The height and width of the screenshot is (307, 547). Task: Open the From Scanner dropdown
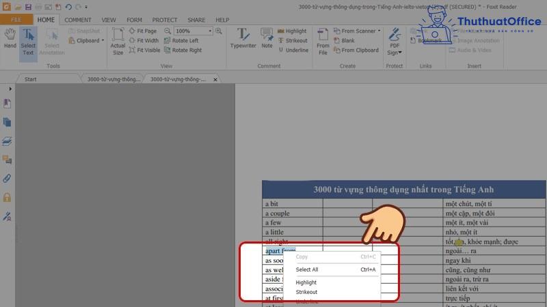(x=379, y=31)
